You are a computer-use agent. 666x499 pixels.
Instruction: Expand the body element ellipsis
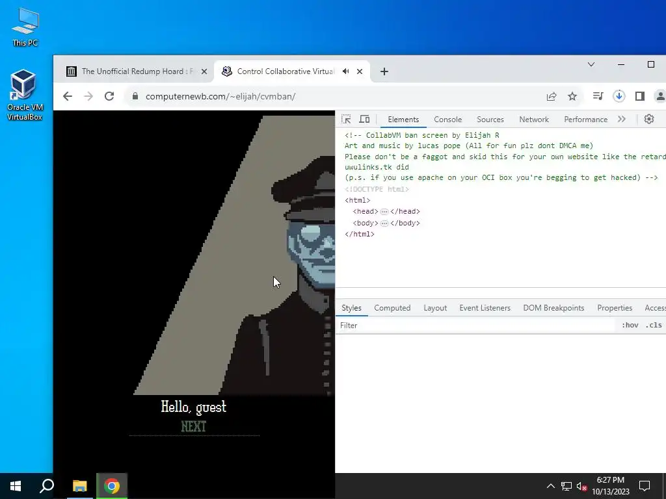(384, 224)
